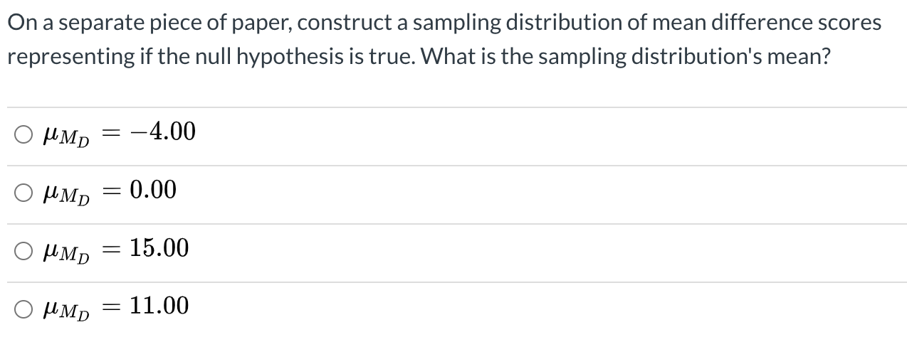Select the radio button for 0.00

23,191
